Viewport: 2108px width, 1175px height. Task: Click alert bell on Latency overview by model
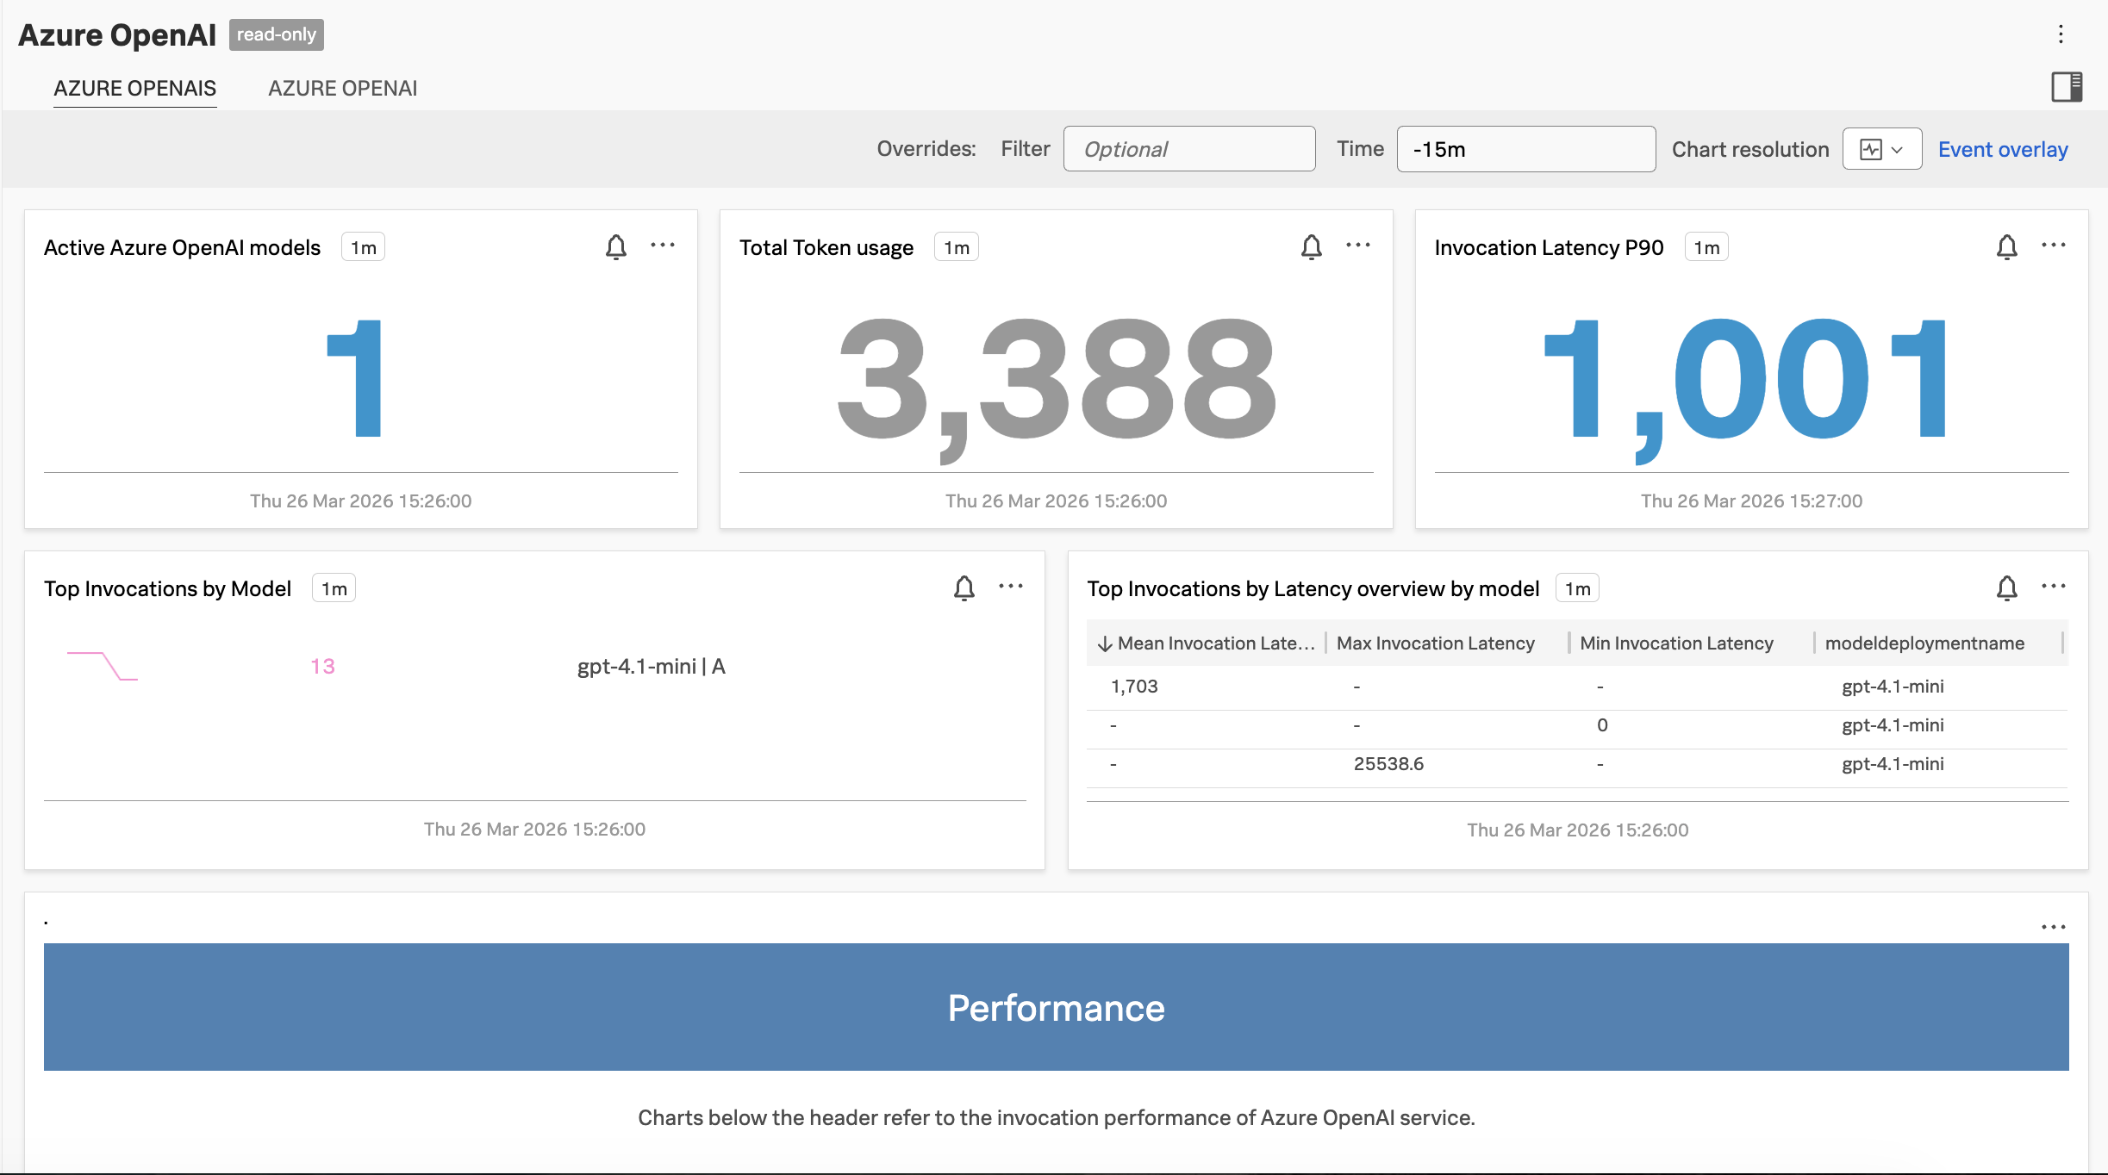tap(2007, 588)
